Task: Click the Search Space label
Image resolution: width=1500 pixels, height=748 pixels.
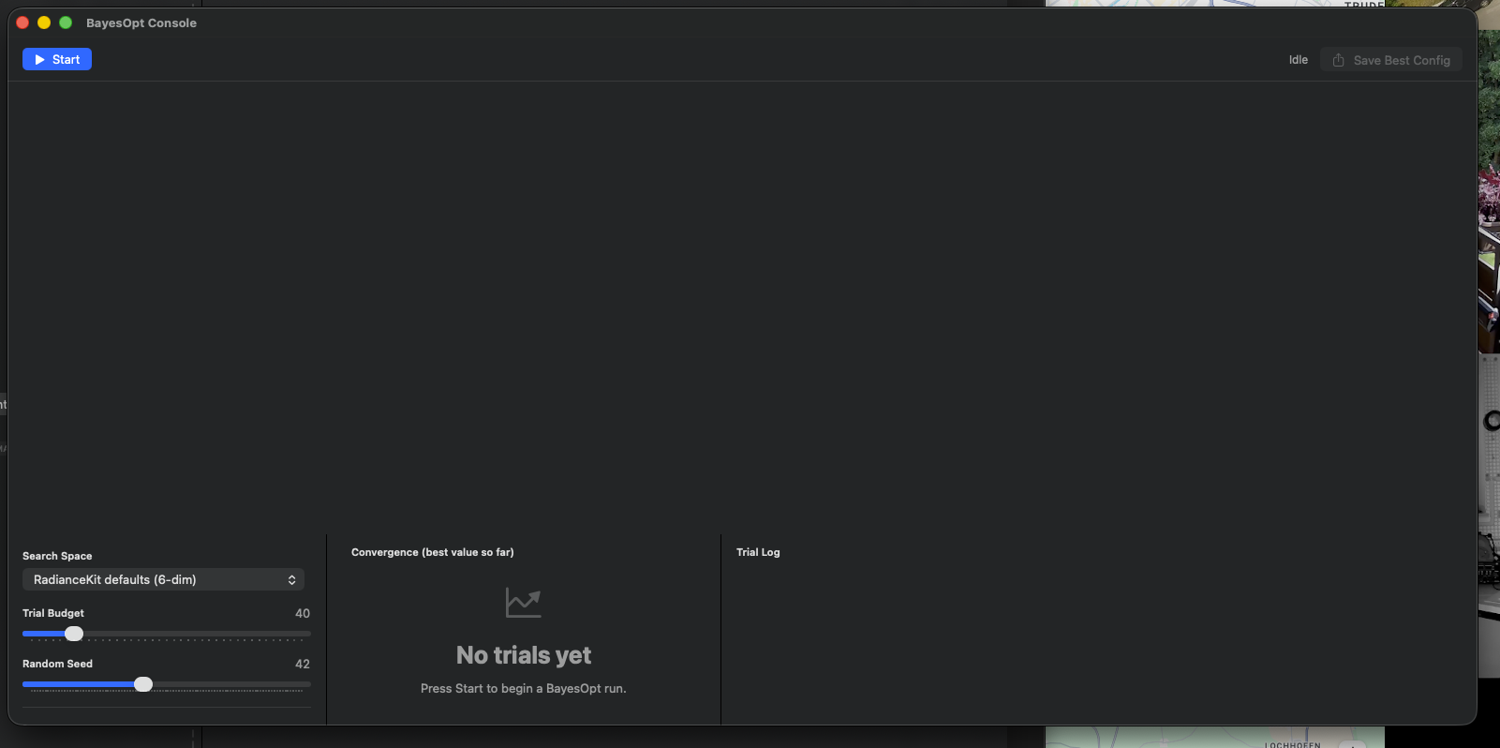Action: (x=57, y=556)
